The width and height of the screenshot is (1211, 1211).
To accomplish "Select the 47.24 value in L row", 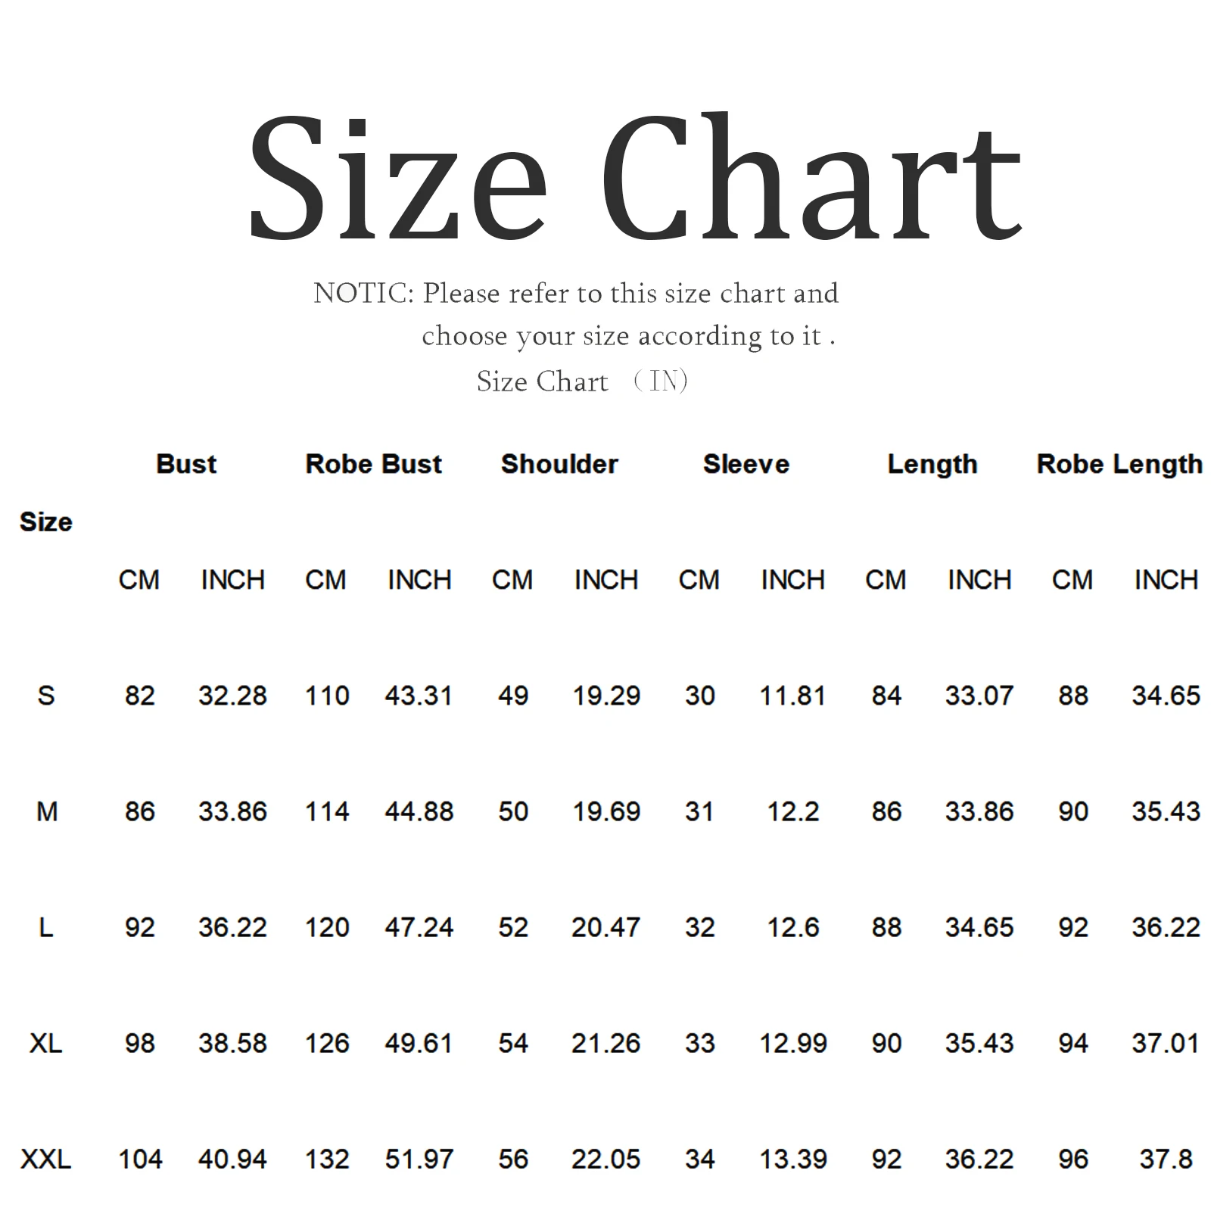I will pos(419,927).
